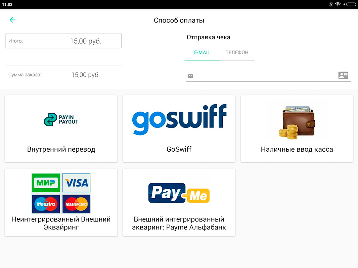
Task: Go back using the green arrow
Action: 13,20
